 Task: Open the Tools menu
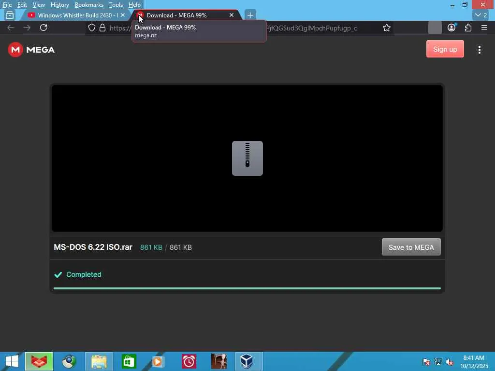pos(116,5)
